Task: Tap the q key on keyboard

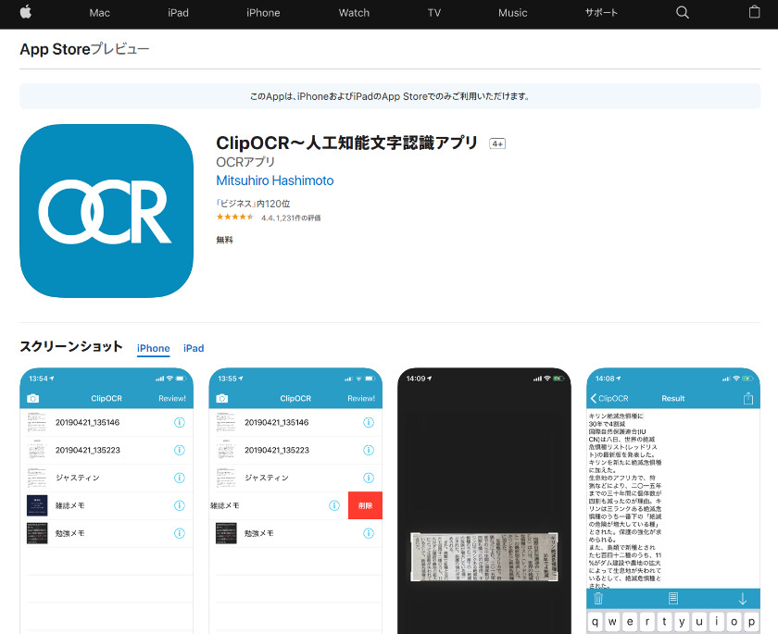Action: point(595,622)
